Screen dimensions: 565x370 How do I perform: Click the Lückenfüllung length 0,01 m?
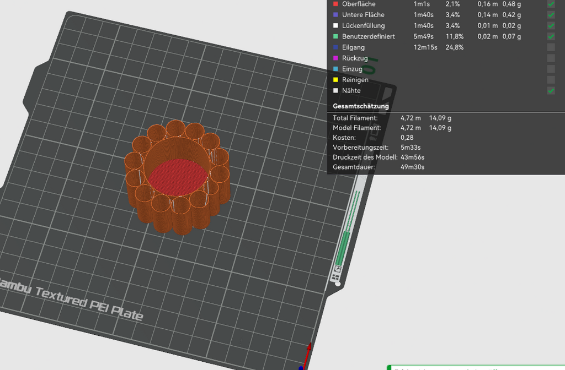[x=488, y=25]
